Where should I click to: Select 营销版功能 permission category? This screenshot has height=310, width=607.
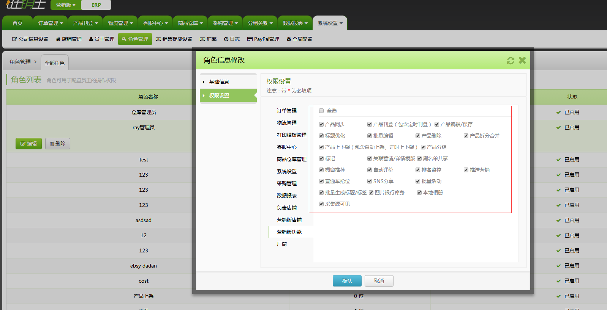click(291, 232)
